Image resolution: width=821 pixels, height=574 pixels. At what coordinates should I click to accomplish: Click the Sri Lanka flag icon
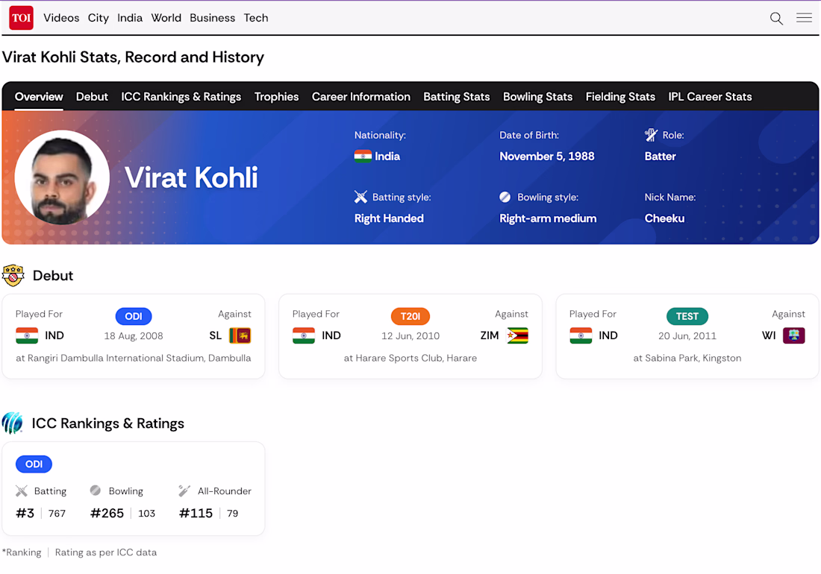click(x=240, y=335)
